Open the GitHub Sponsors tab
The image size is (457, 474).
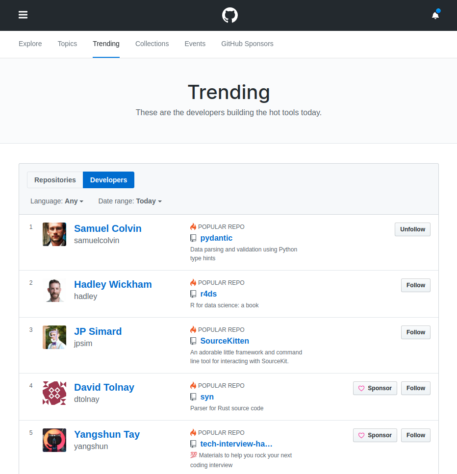coord(248,44)
